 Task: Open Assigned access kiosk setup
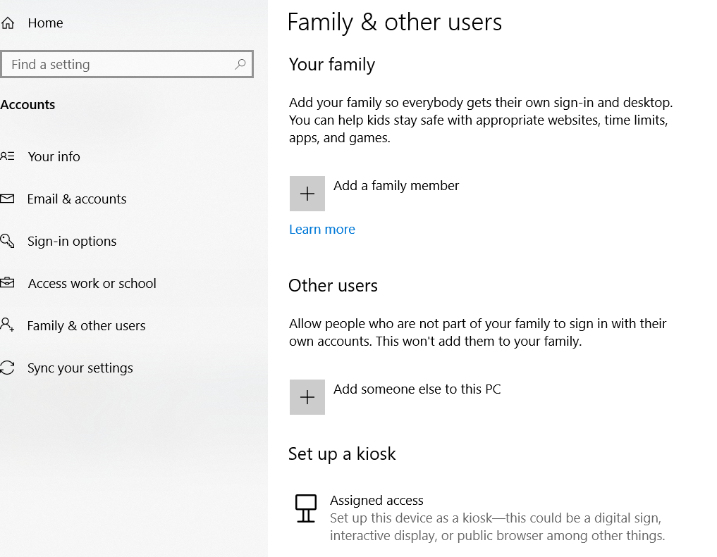[x=377, y=501]
